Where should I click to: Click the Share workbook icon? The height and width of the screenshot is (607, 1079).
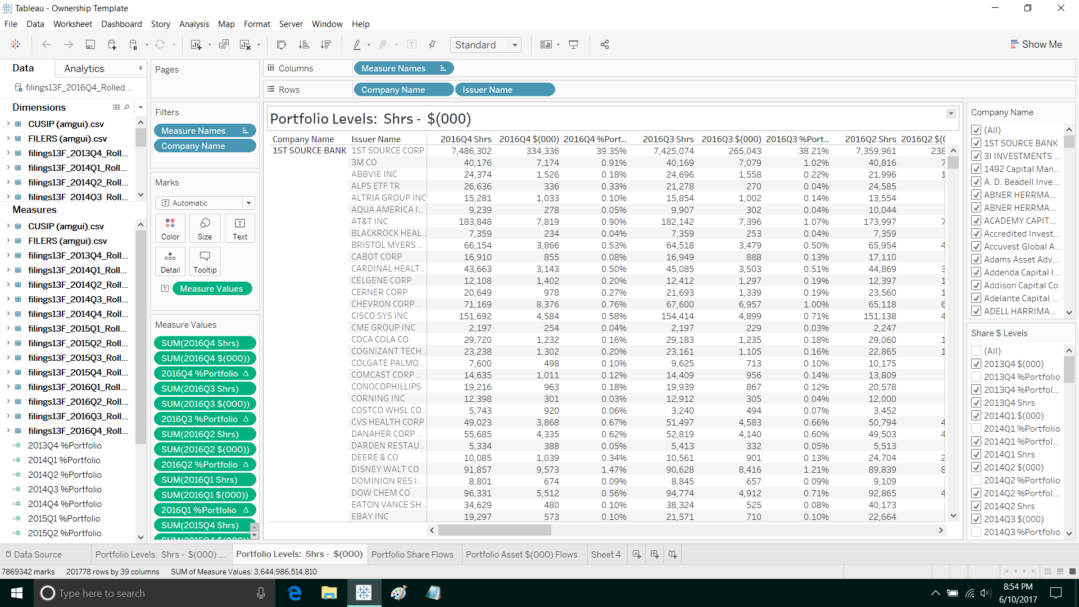605,44
